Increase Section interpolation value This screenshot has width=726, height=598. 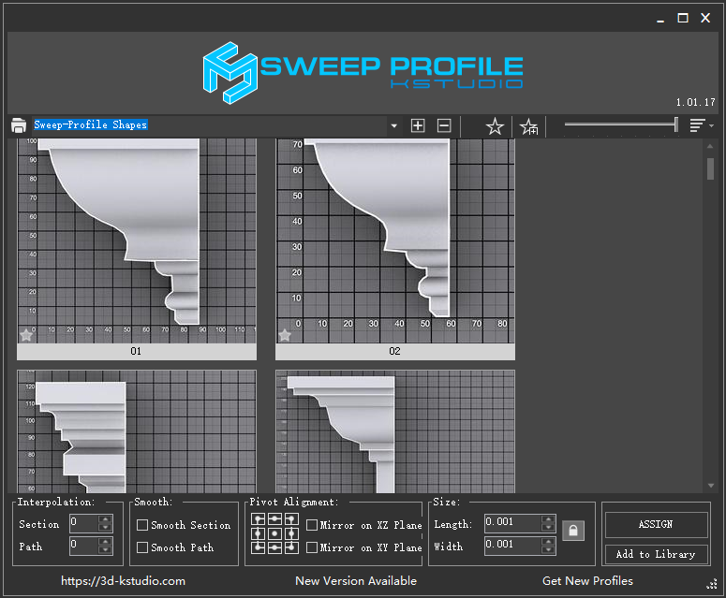click(106, 518)
